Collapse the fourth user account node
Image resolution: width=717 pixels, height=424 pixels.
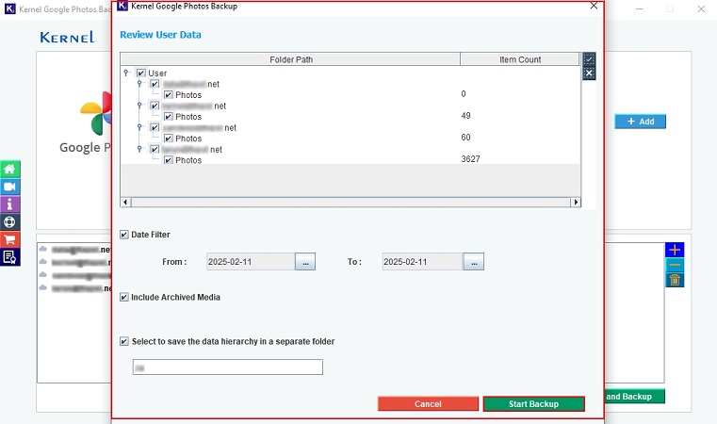[139, 149]
